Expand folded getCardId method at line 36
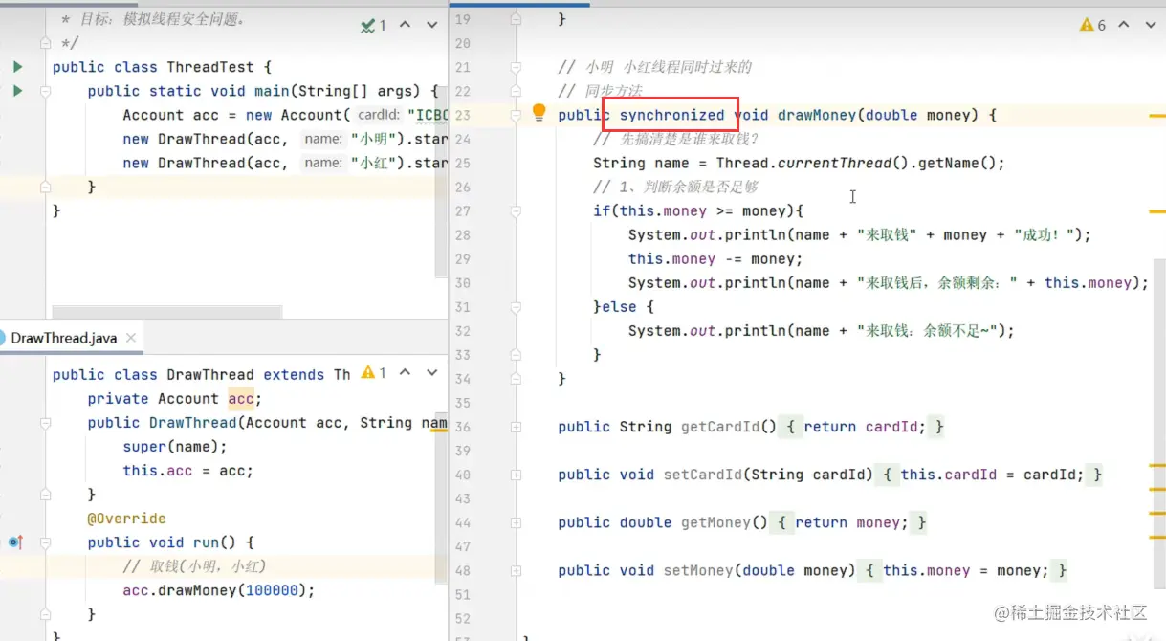This screenshot has height=641, width=1166. coord(517,427)
